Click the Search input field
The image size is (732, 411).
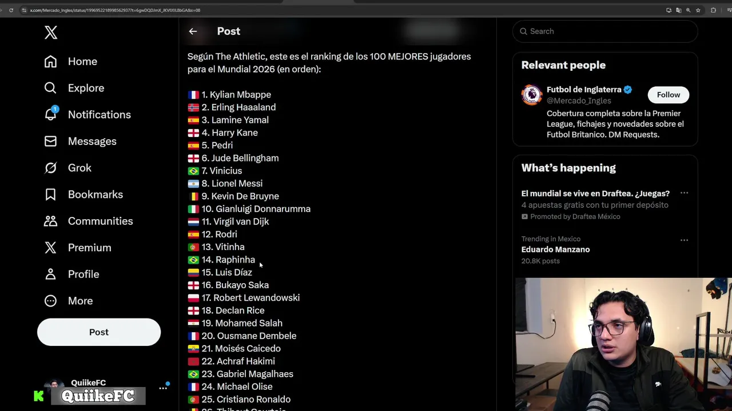click(605, 31)
